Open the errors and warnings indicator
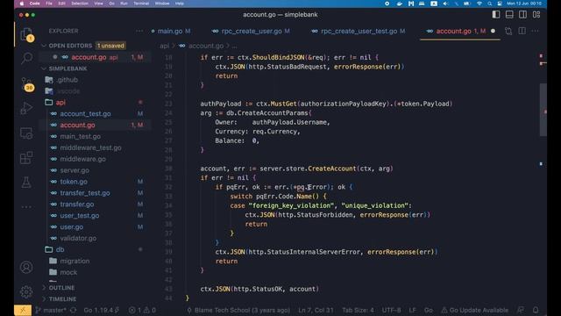Screen dimensions: 561x316 (x=142, y=310)
